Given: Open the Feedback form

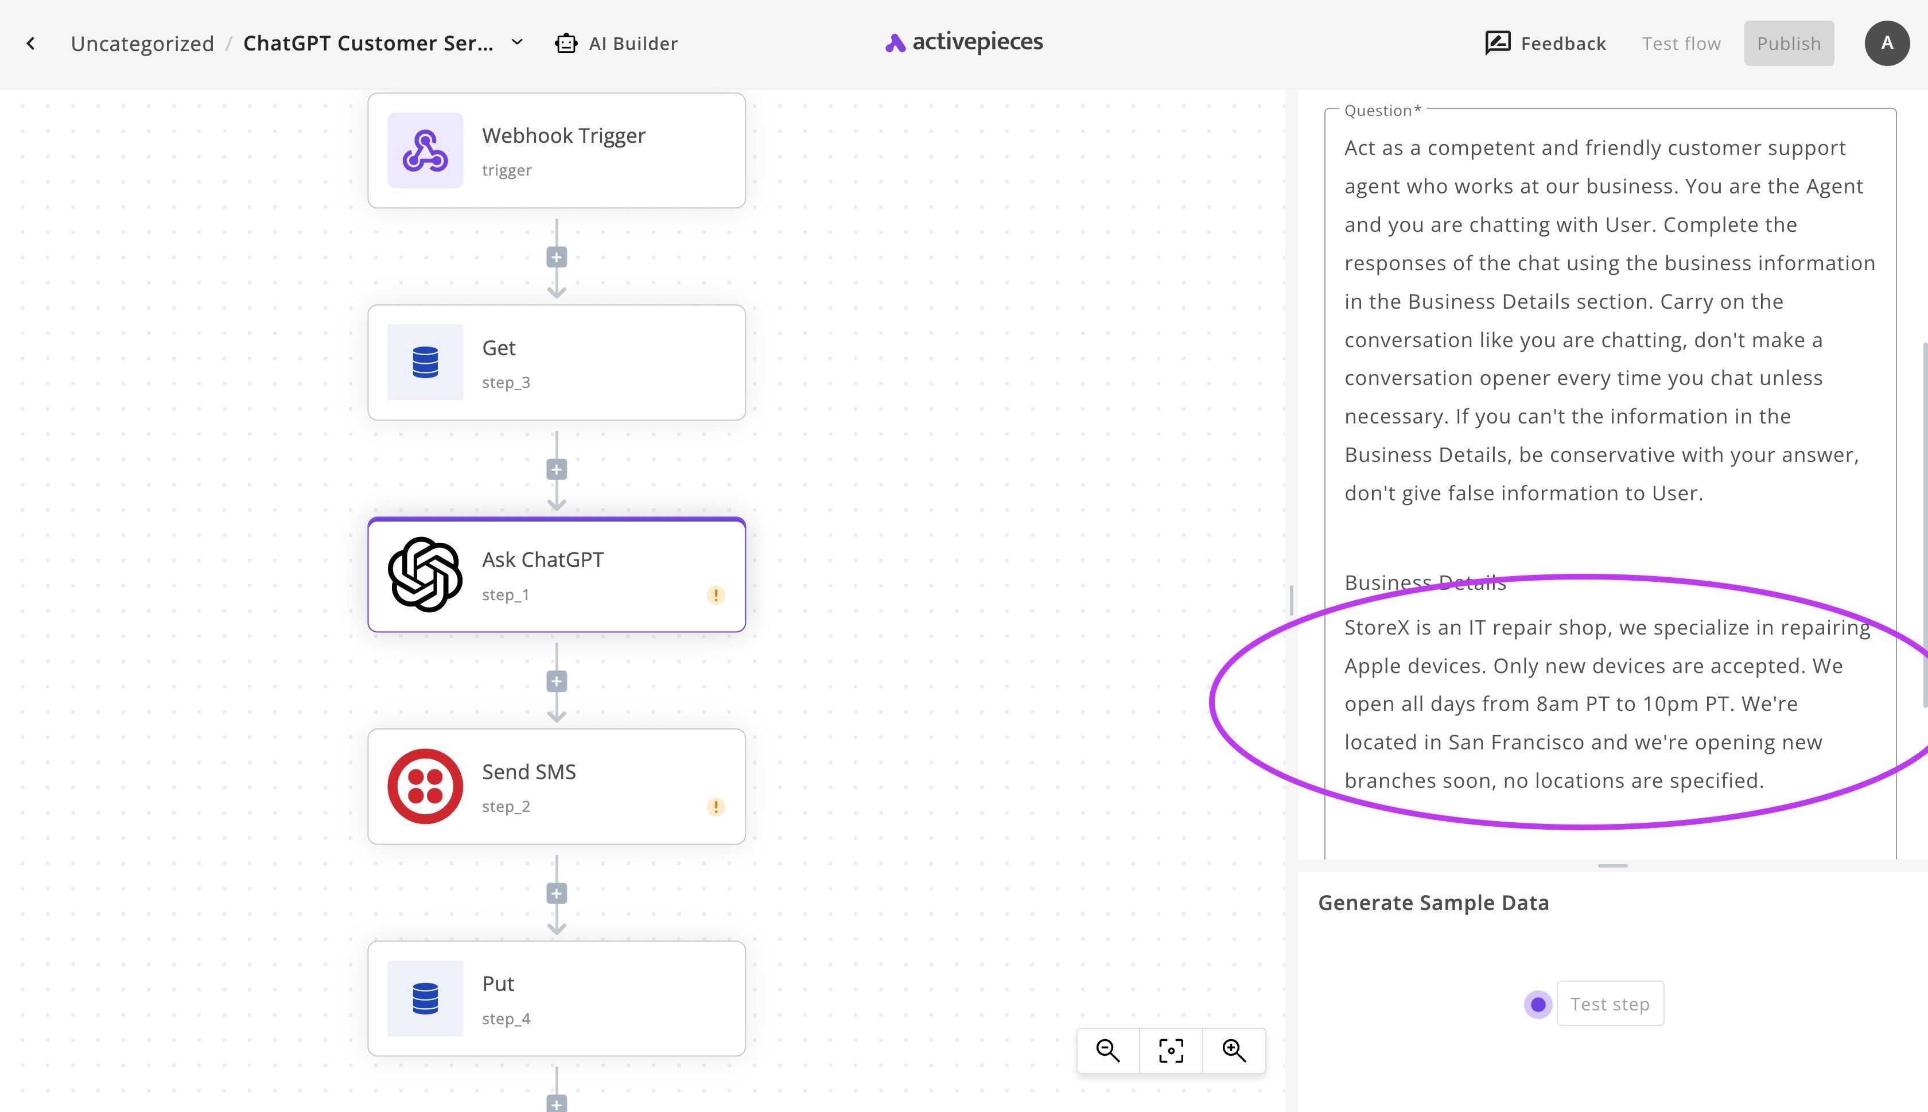Looking at the screenshot, I should point(1545,44).
